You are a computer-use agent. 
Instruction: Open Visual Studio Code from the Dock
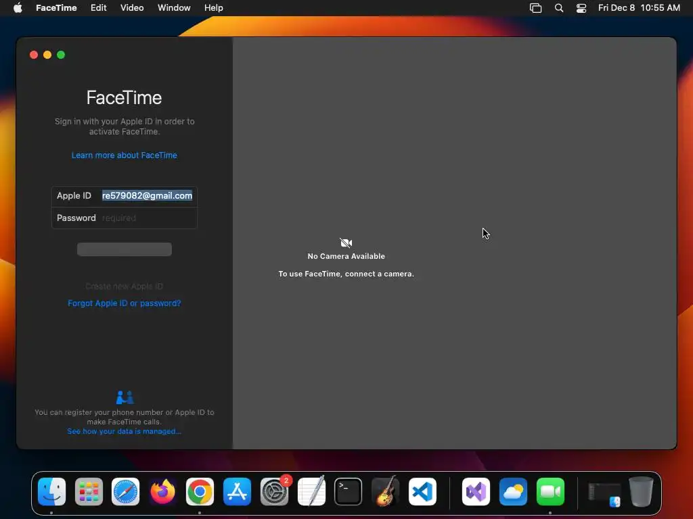[x=422, y=492]
